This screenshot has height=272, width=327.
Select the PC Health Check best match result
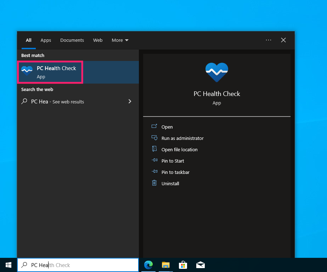pyautogui.click(x=78, y=72)
